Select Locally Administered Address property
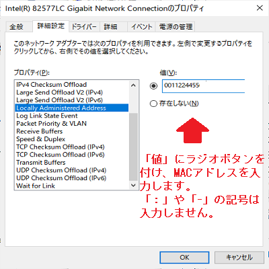 (72, 108)
